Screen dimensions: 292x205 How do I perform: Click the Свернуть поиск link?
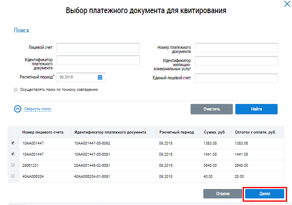pos(38,109)
